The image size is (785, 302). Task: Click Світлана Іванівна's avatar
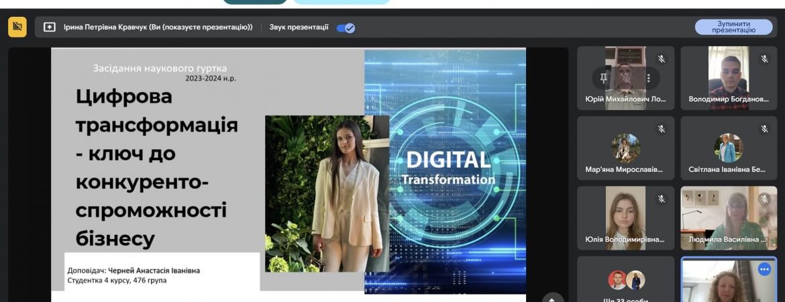point(729,147)
